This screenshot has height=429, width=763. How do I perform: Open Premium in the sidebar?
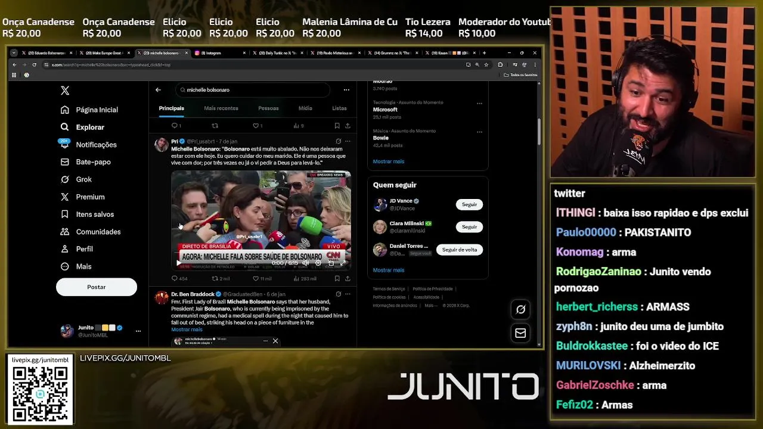pos(82,197)
